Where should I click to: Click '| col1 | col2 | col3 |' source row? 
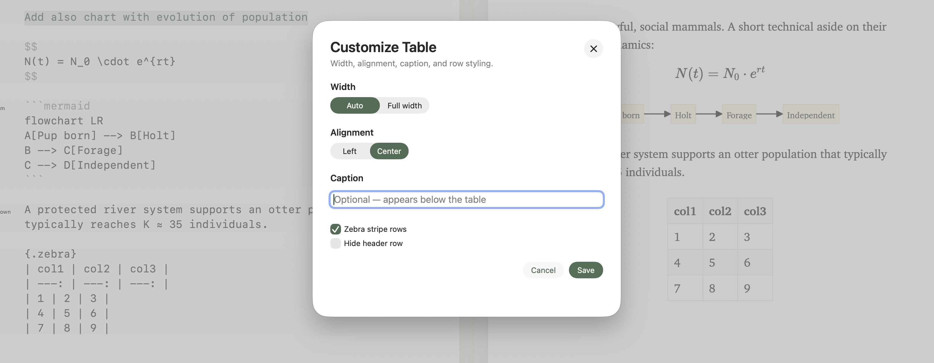[x=96, y=269]
